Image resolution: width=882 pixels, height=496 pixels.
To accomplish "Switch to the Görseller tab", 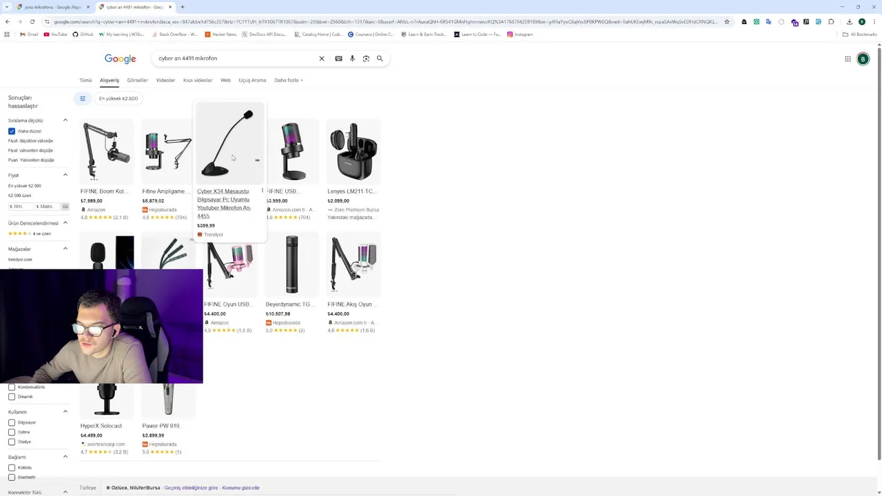I will [x=137, y=81].
